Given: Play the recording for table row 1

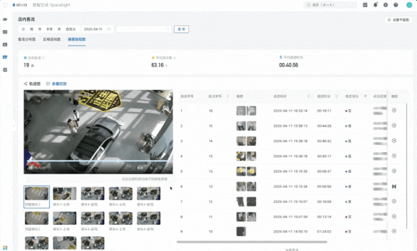Looking at the screenshot, I should 394,111.
